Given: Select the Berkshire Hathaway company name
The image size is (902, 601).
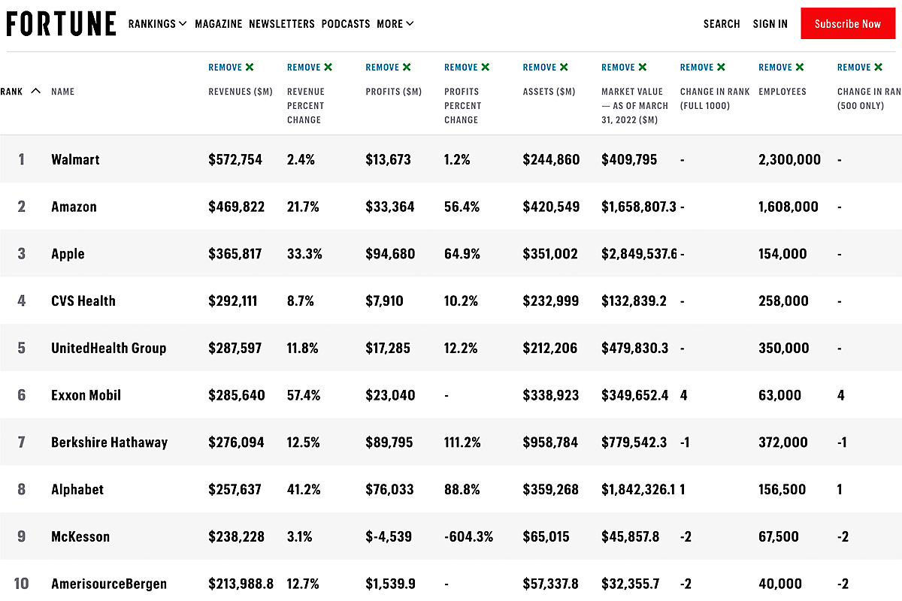Looking at the screenshot, I should [109, 442].
